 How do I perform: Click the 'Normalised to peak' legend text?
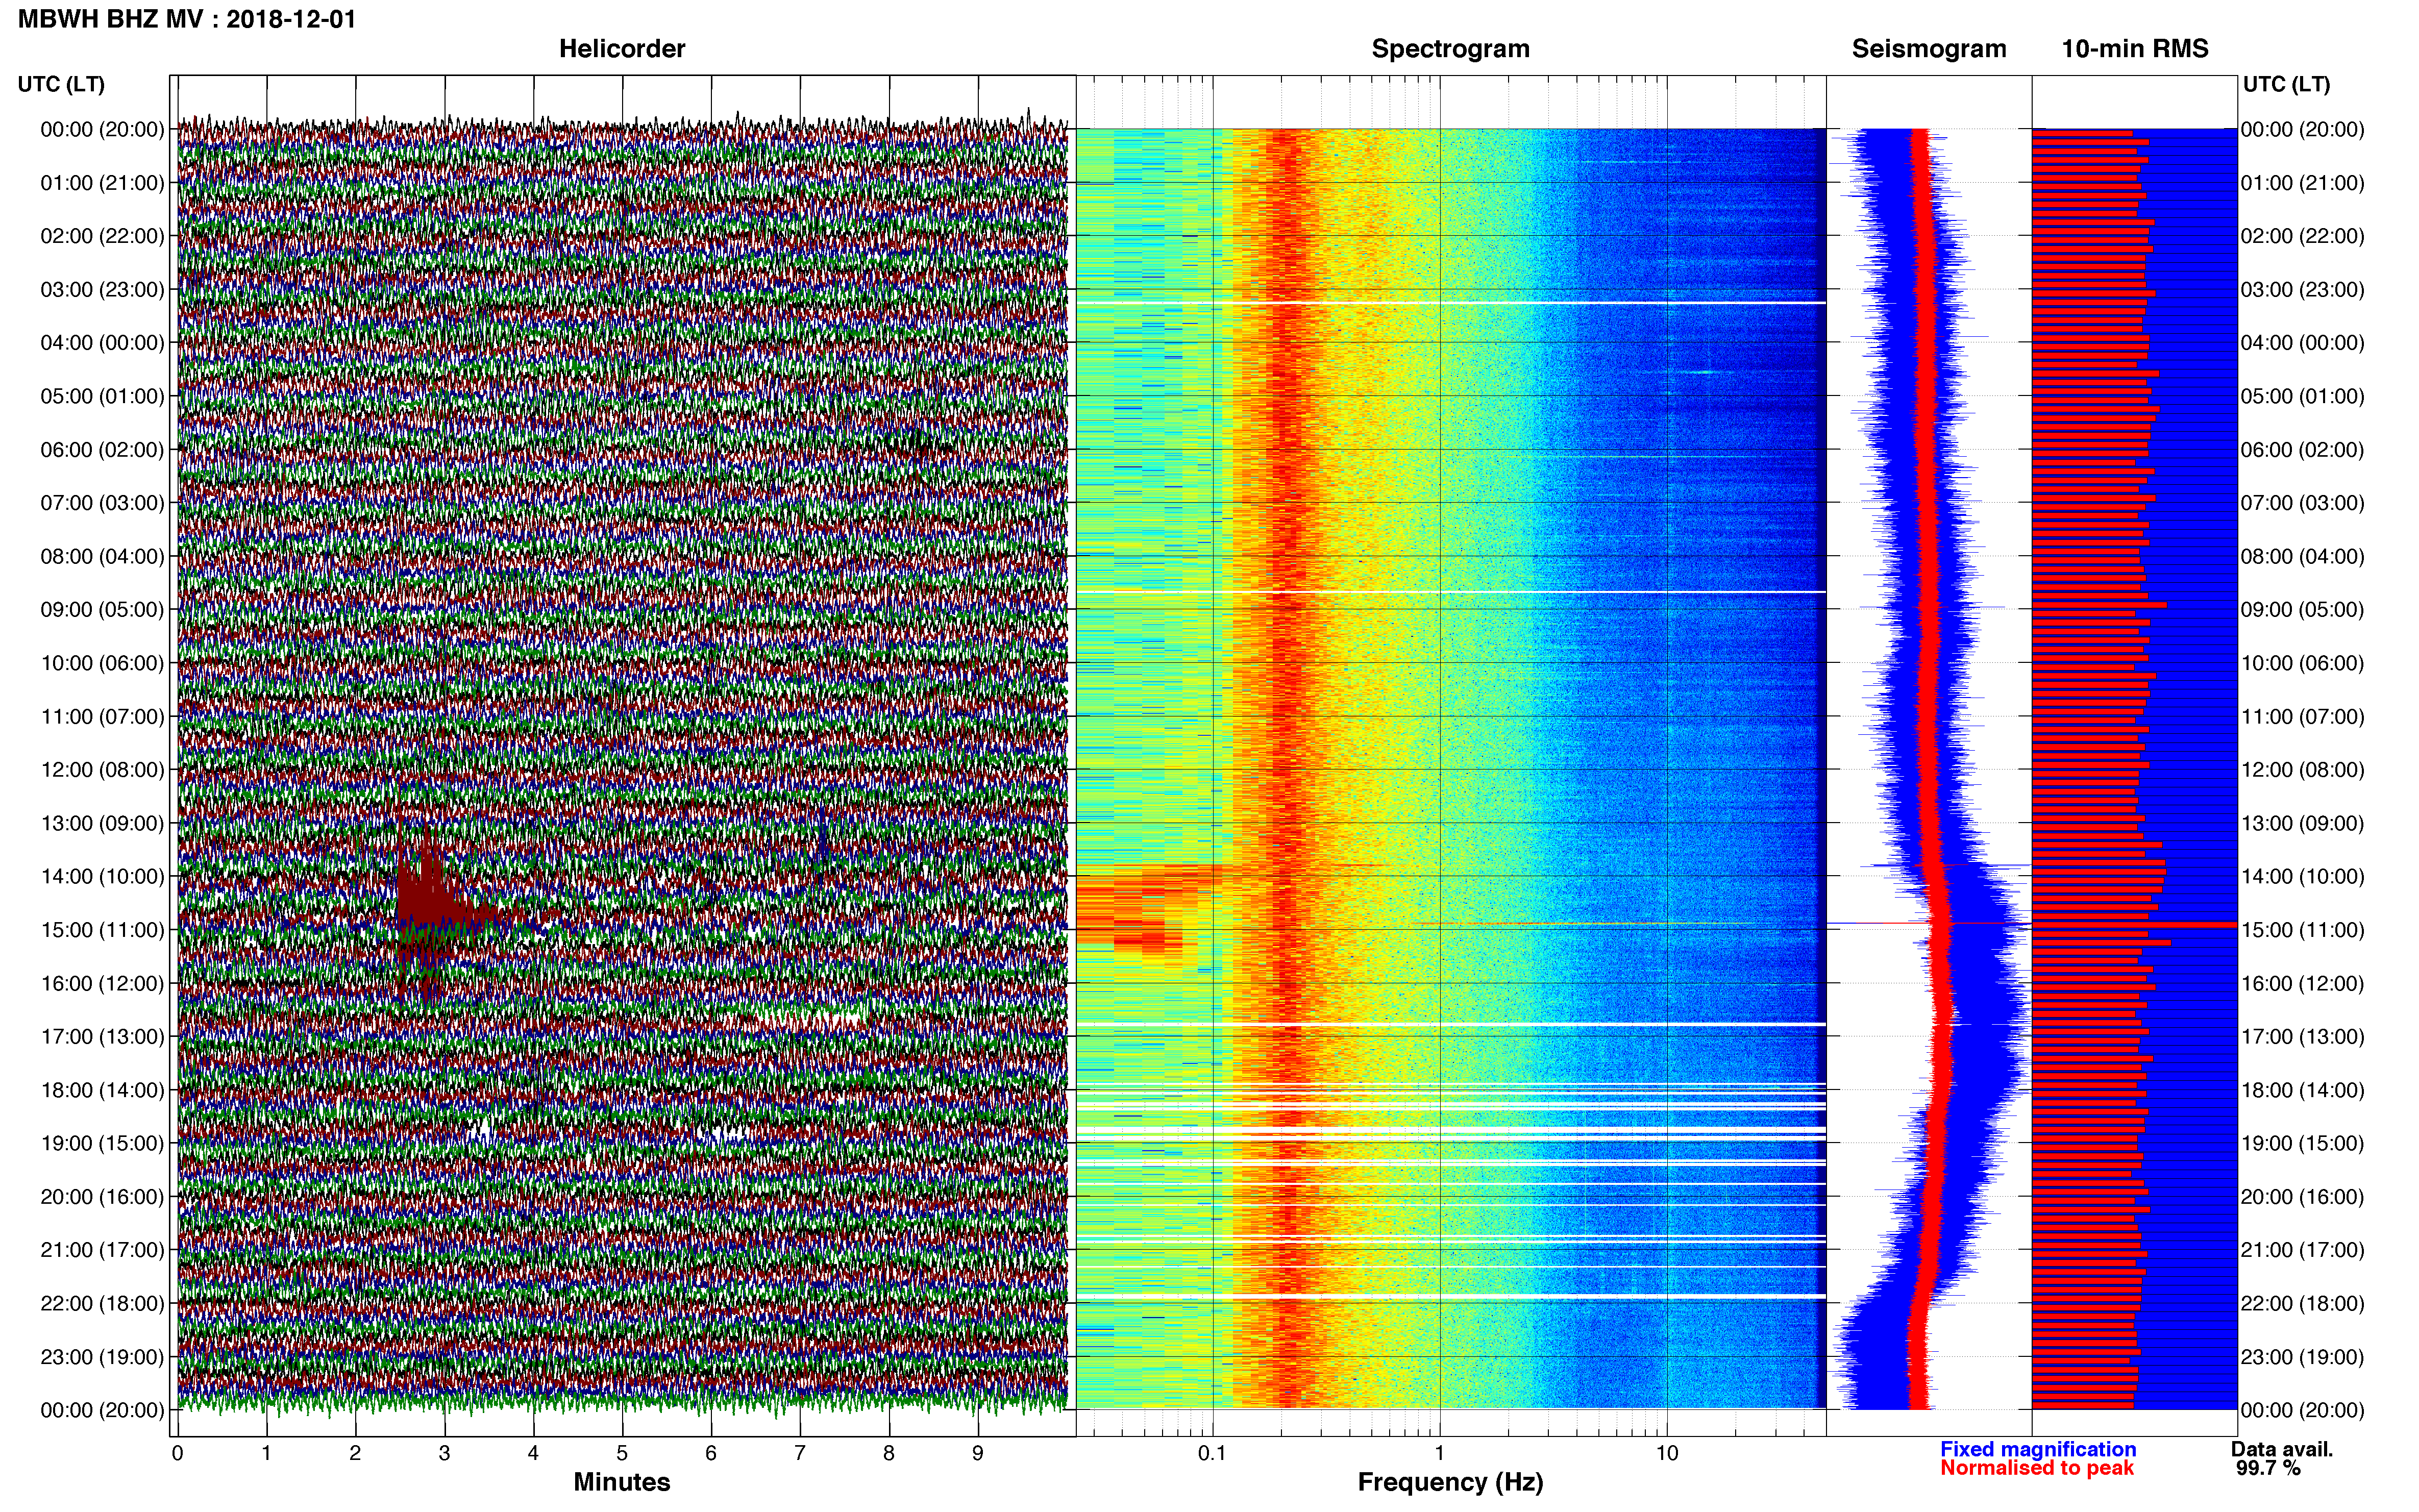pos(2037,1468)
